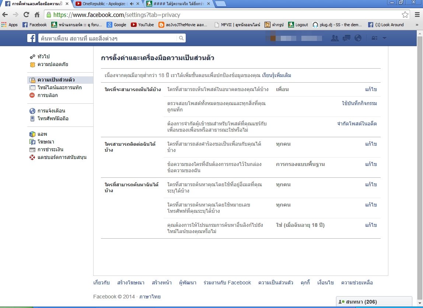Click ใช้บันทึกกิจกรรม activity log link
Image resolution: width=423 pixels, height=308 pixels.
(x=359, y=103)
